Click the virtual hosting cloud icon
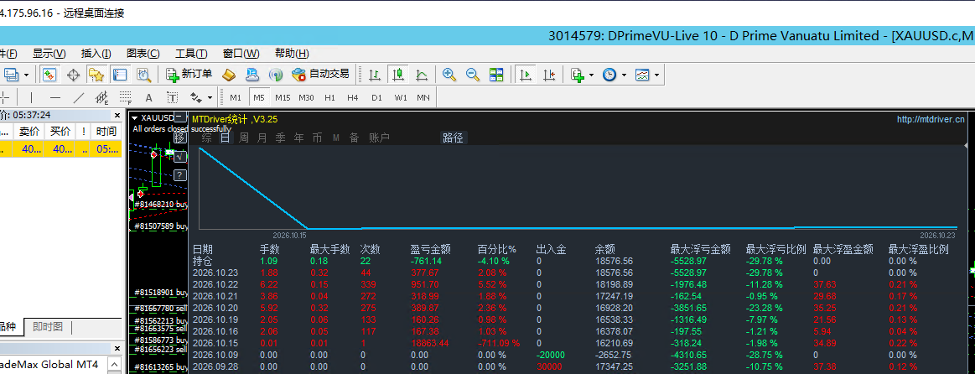The height and width of the screenshot is (374, 975). pyautogui.click(x=252, y=75)
